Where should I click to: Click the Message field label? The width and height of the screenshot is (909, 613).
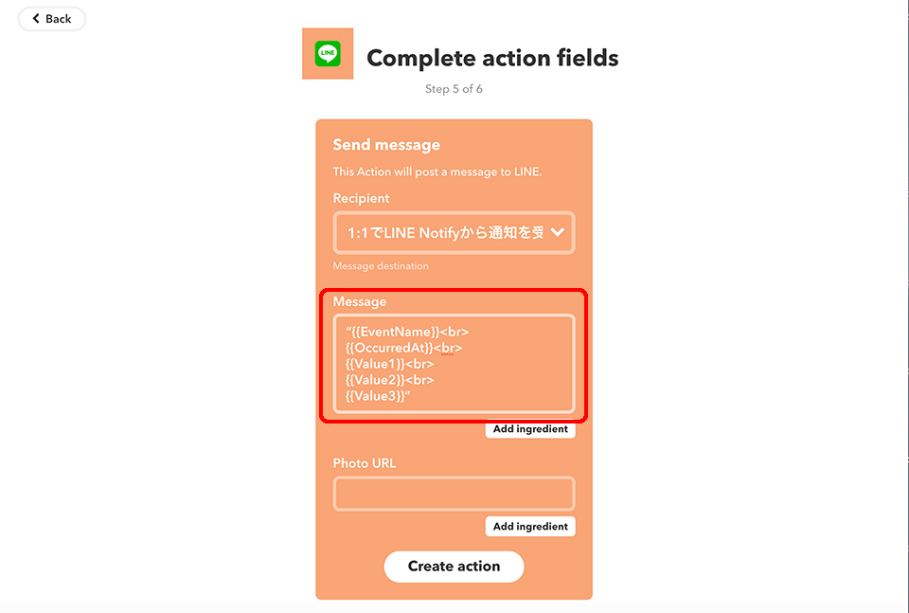point(360,301)
